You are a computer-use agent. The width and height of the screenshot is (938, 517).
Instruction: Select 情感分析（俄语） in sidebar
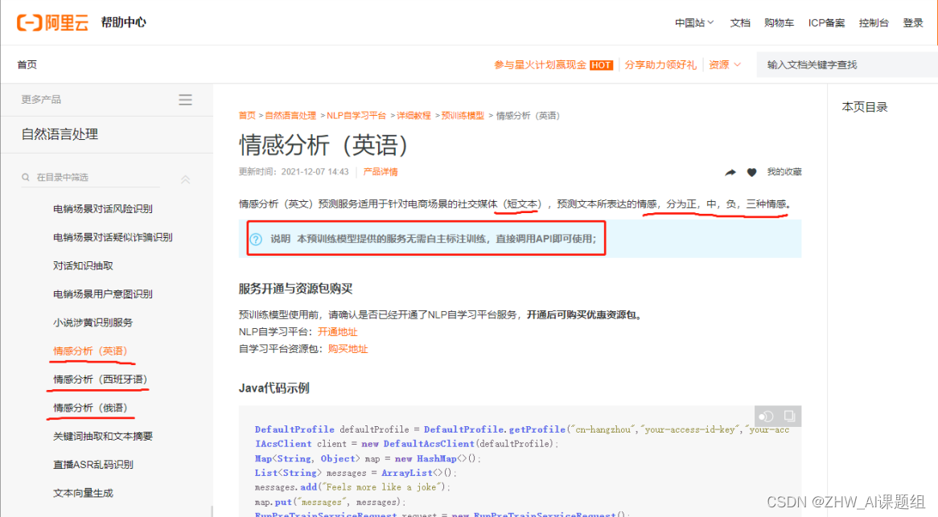90,408
